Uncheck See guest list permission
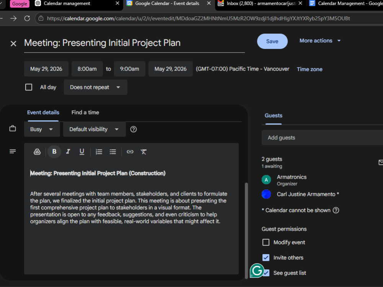This screenshot has height=287, width=383. click(x=266, y=273)
